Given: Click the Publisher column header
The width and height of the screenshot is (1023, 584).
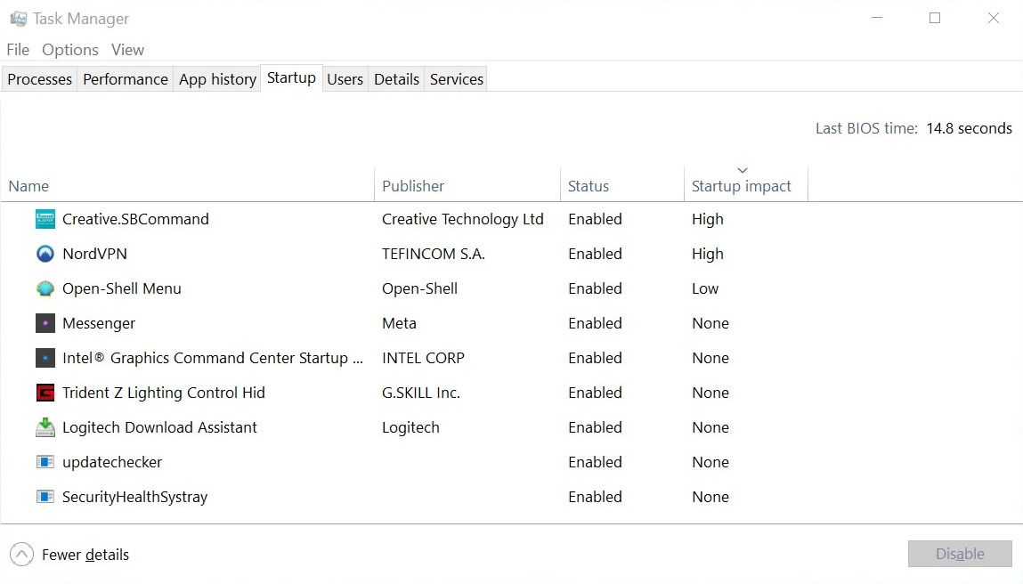Looking at the screenshot, I should point(413,186).
